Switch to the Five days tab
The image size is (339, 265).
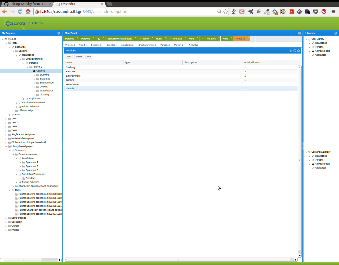[x=210, y=39]
